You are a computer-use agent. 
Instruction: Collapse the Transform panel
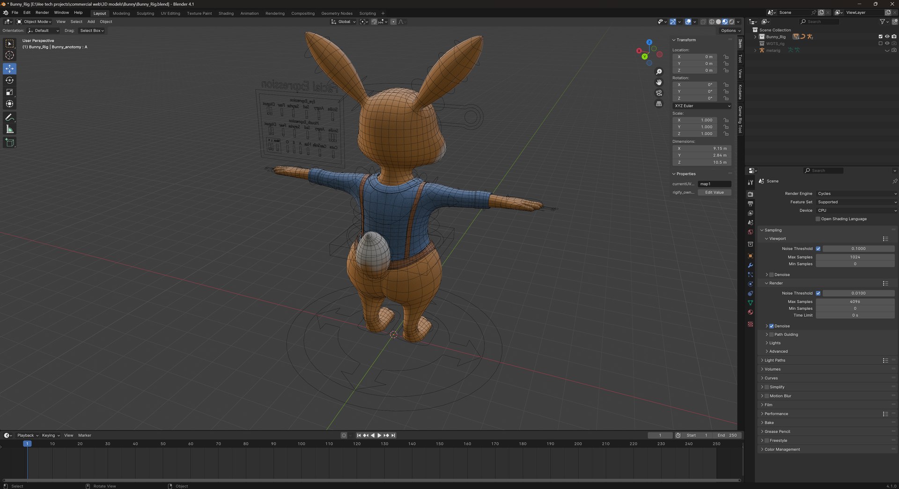click(686, 40)
